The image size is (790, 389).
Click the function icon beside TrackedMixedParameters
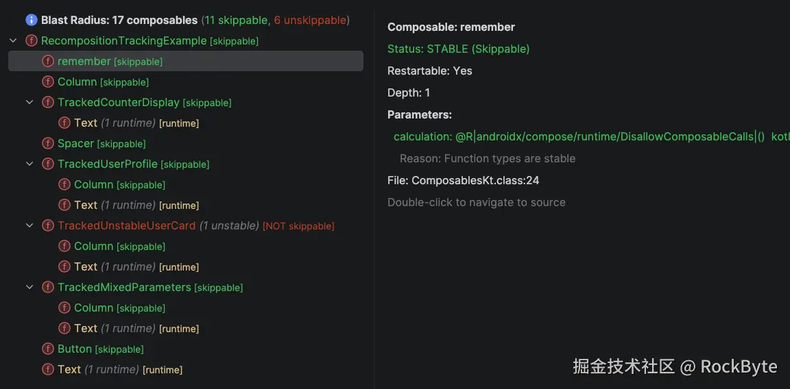(x=48, y=288)
